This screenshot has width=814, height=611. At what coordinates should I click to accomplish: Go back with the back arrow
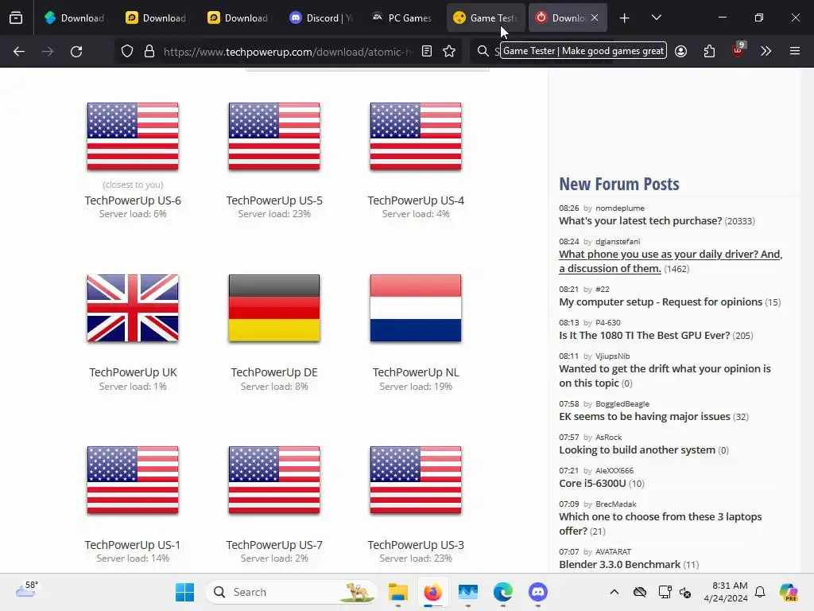point(19,52)
